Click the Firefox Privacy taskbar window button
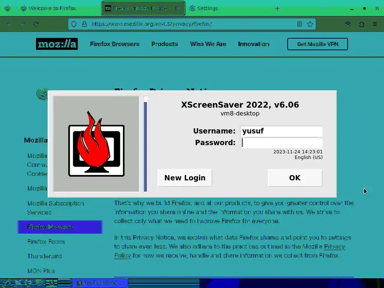The image size is (384, 288). pos(100,283)
